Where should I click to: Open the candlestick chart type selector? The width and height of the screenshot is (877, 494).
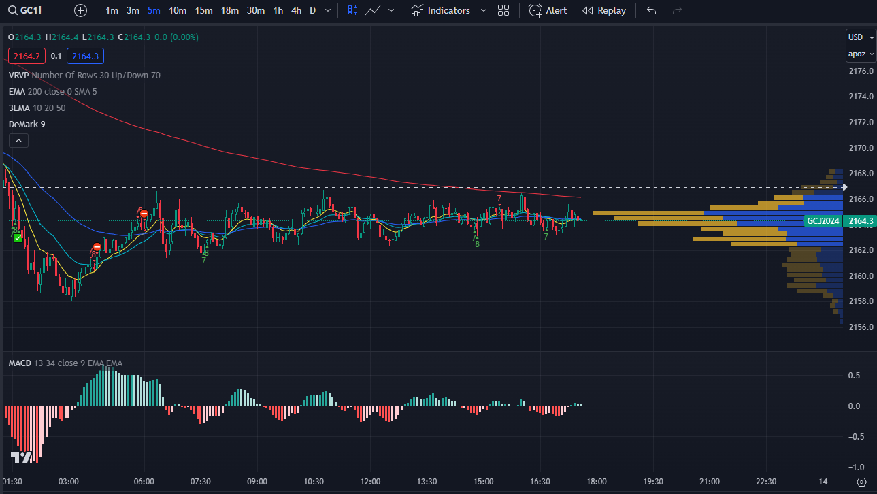[x=352, y=10]
